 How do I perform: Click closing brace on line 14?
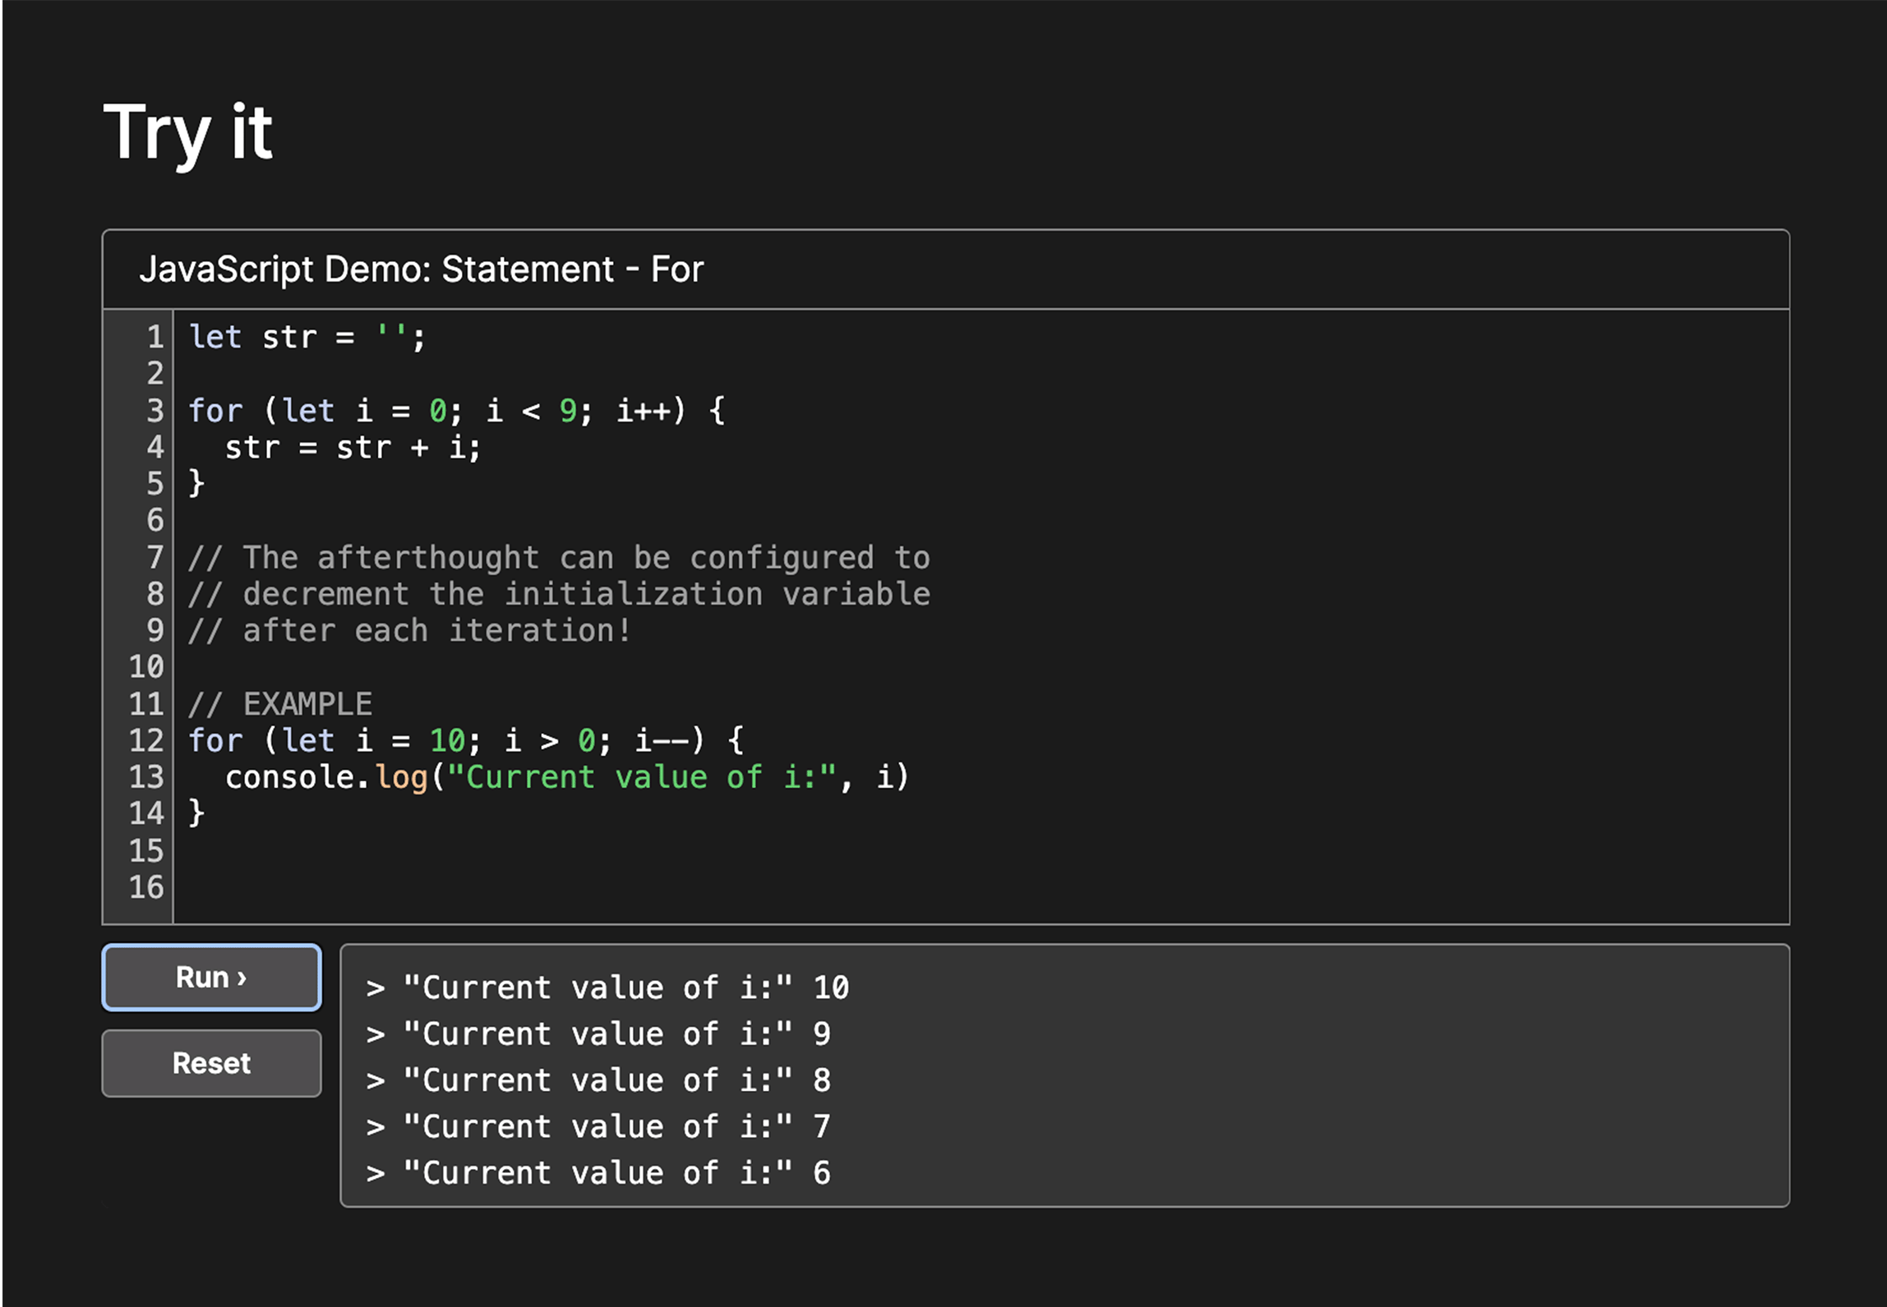(196, 813)
